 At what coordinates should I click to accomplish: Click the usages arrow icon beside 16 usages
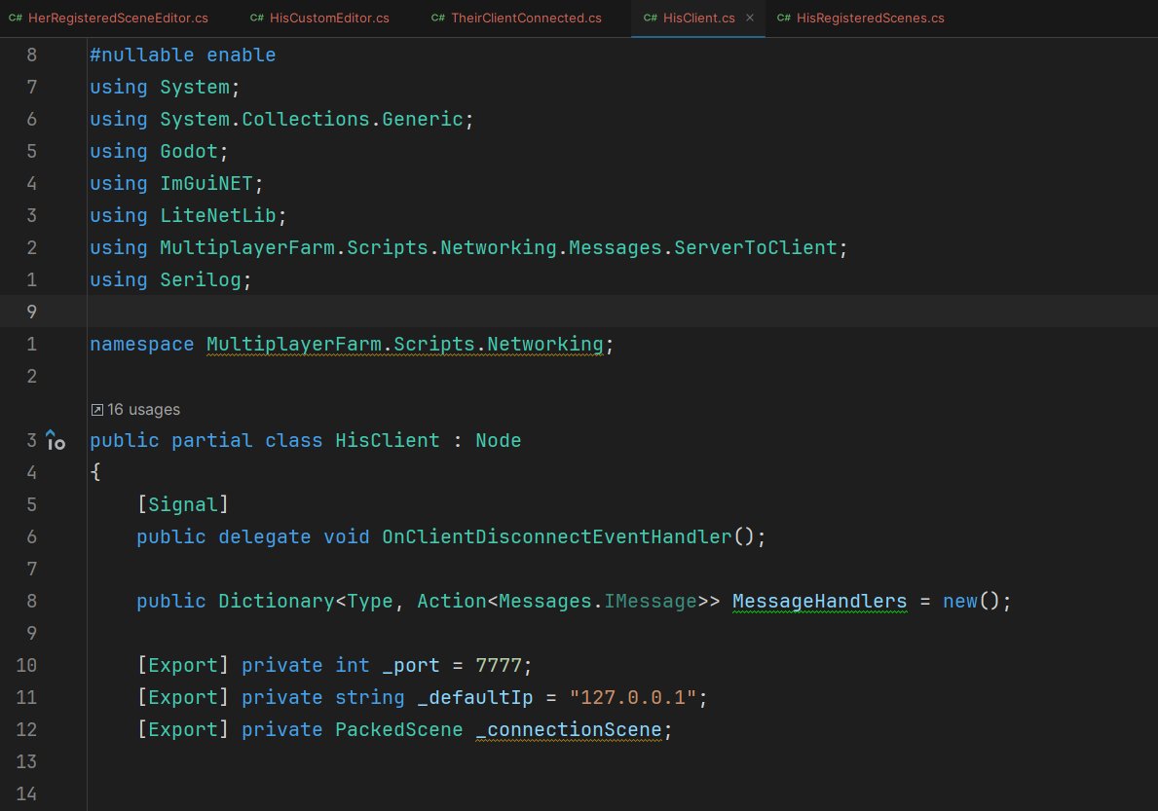tap(96, 410)
